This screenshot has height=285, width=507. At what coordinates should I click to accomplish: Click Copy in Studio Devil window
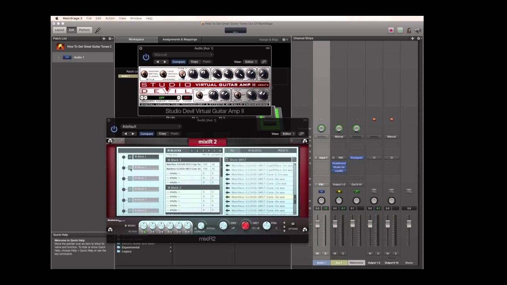(194, 62)
